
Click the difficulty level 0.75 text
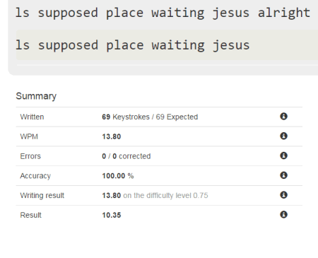(x=177, y=196)
